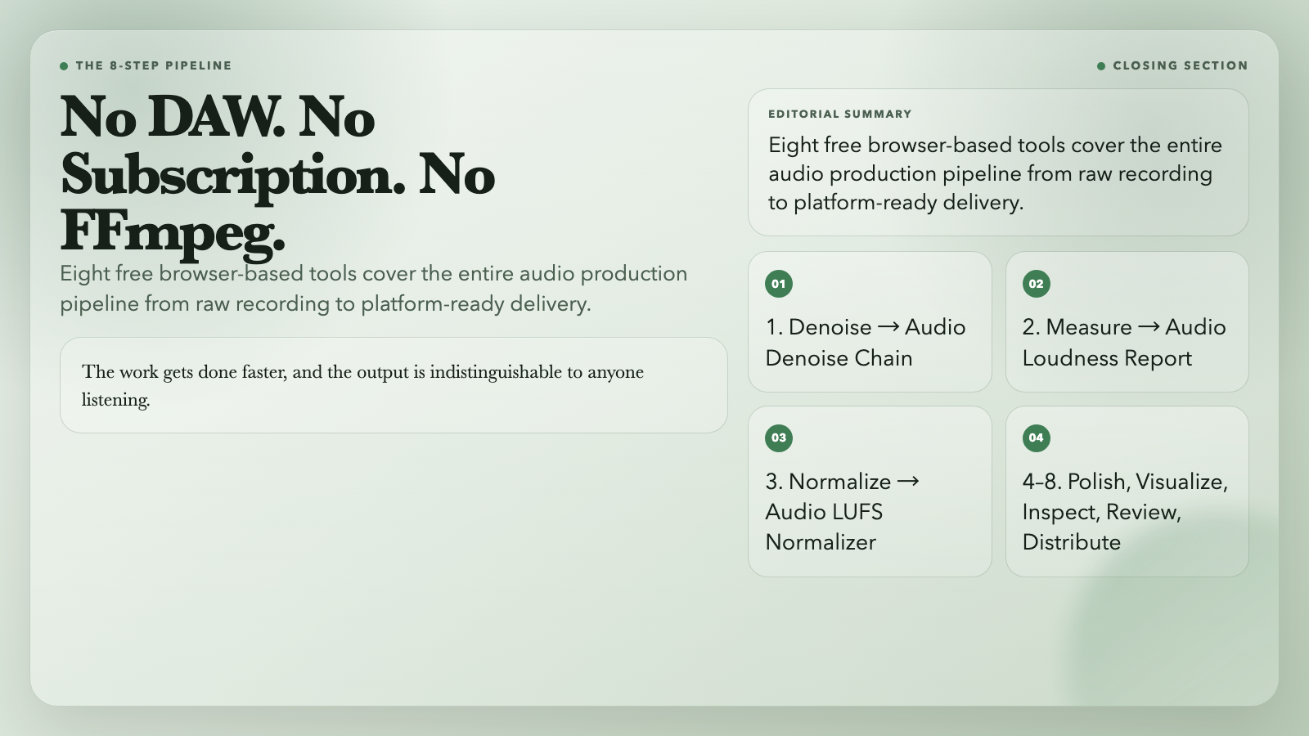The image size is (1309, 736).
Task: Click the green dot beside CLOSING SECTION
Action: click(x=1101, y=66)
